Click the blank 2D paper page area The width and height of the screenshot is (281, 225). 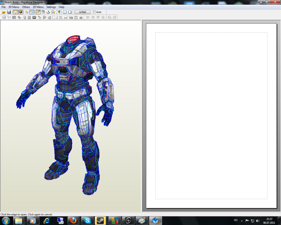[211, 115]
